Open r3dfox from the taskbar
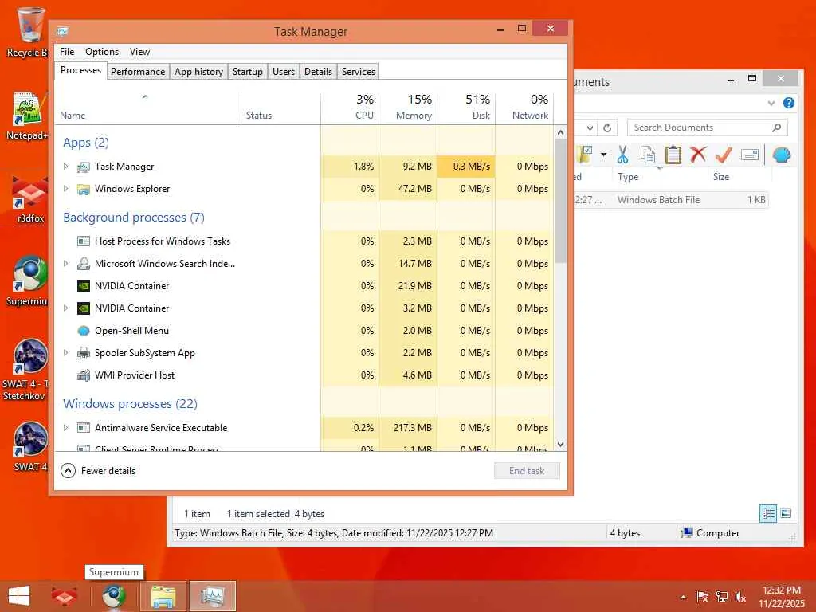 click(65, 596)
